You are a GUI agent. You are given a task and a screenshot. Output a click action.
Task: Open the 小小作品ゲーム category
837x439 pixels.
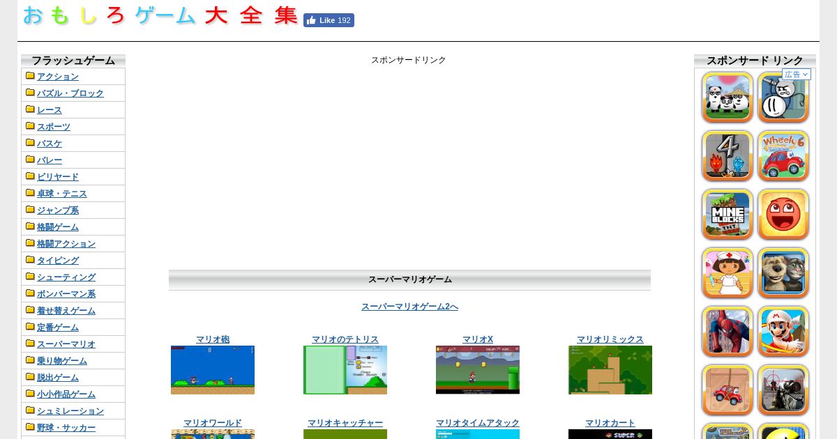tap(66, 394)
